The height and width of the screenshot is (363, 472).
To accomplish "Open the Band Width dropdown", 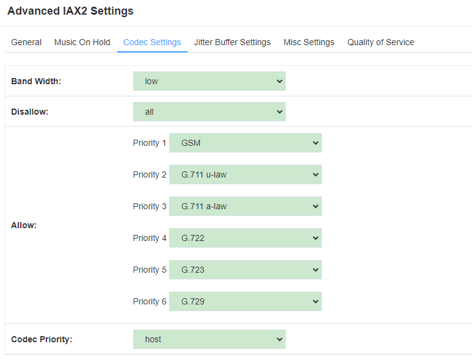I will point(209,81).
